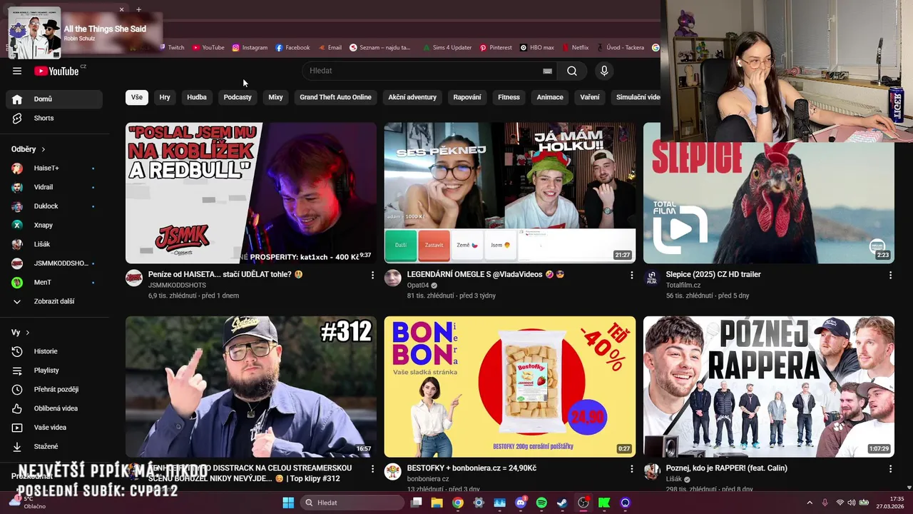Open more options for Slepice trailer video
Screen dimensions: 913x514
(x=890, y=275)
